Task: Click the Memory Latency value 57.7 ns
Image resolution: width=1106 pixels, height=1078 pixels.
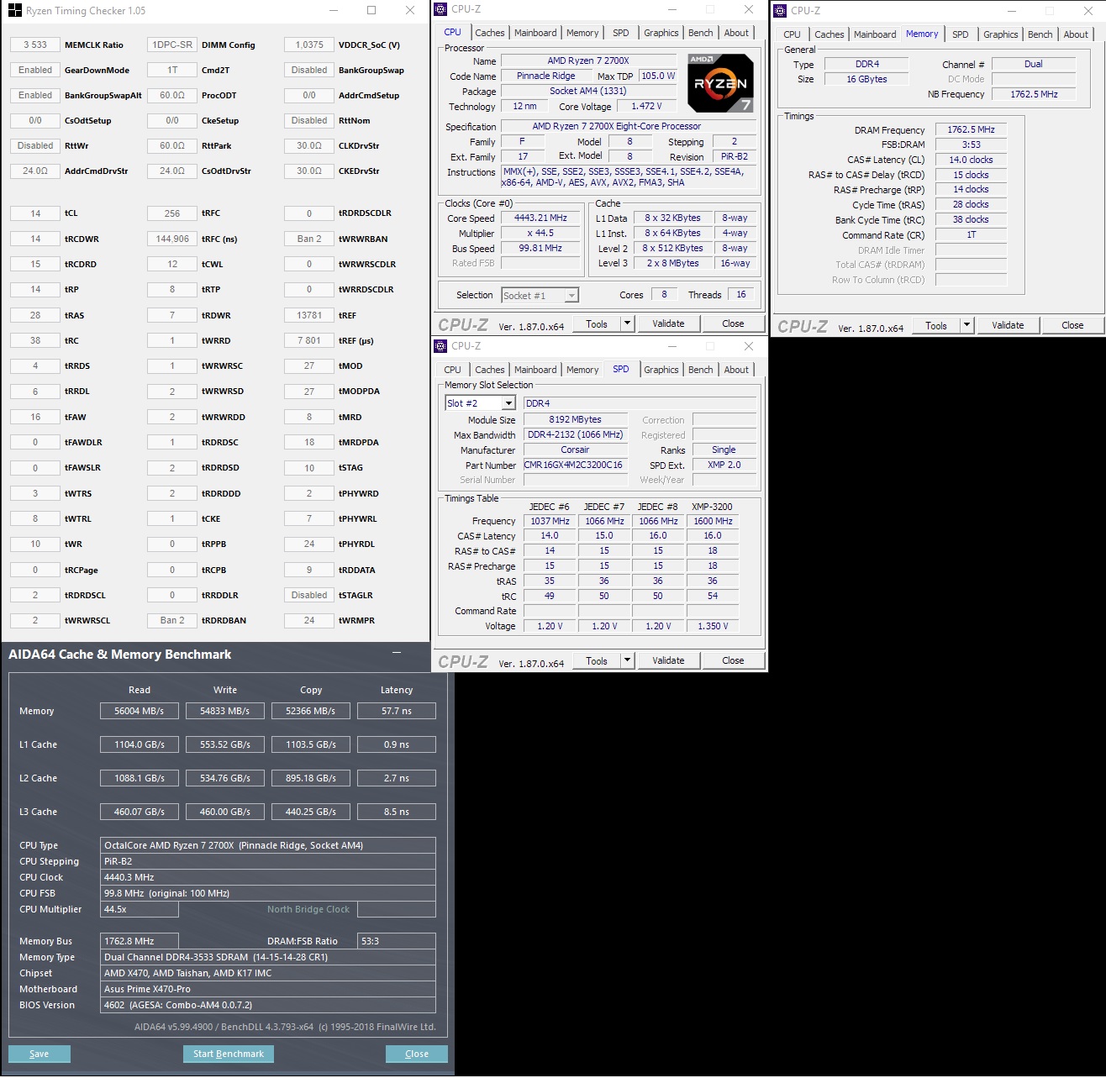Action: [x=397, y=711]
